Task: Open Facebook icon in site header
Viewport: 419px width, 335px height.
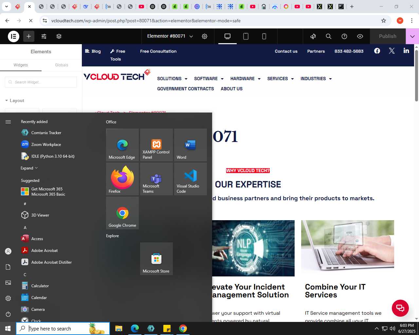Action: pos(377,51)
